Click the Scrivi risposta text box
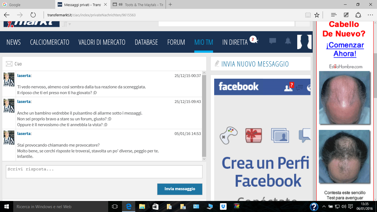377x212 pixels. pyautogui.click(x=104, y=172)
